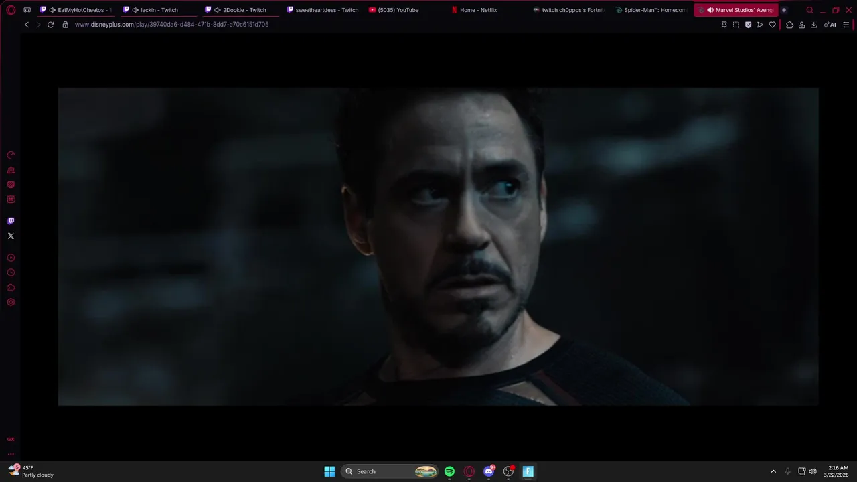Open the sidebar player circle icon
Image resolution: width=857 pixels, height=482 pixels.
click(x=11, y=258)
